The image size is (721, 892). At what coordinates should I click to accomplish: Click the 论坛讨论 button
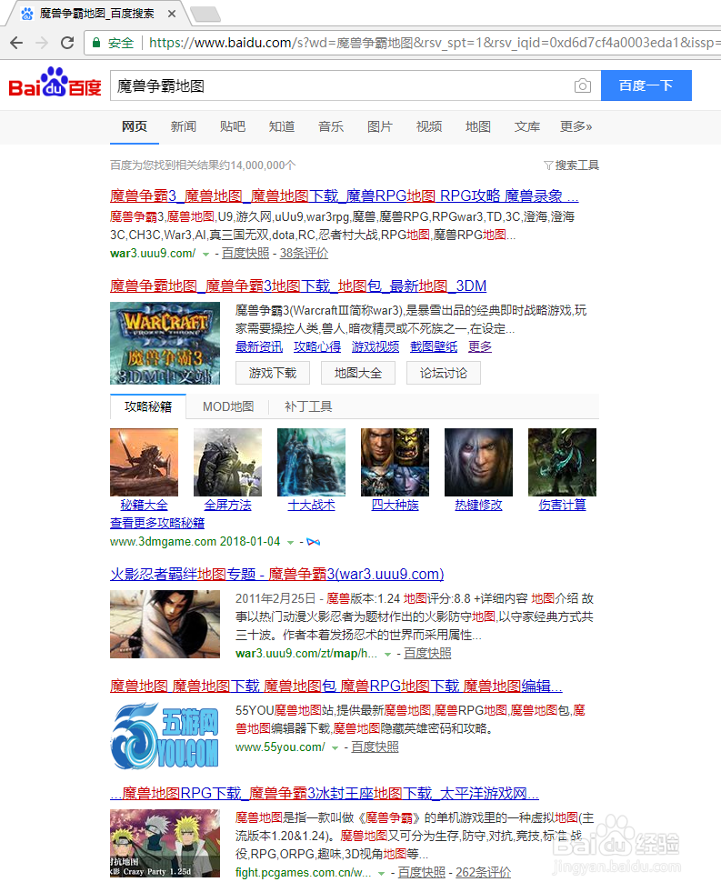point(444,373)
